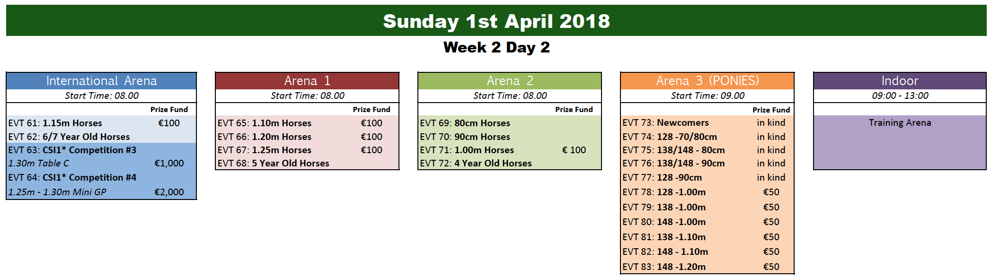The width and height of the screenshot is (991, 278).
Task: Select EVT 83: 148 -1.20m
Action: pyautogui.click(x=664, y=267)
